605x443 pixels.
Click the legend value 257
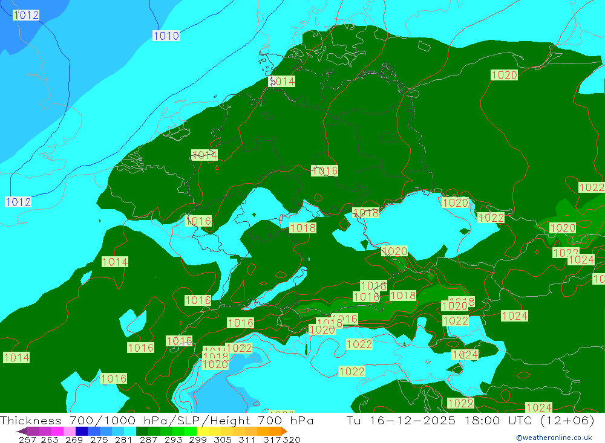pyautogui.click(x=27, y=439)
